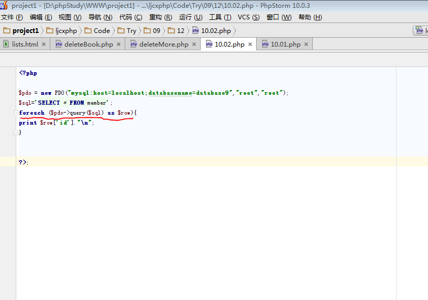Collapse the foreach block fold marker
Viewport: 428px width, 300px height.
(16, 113)
